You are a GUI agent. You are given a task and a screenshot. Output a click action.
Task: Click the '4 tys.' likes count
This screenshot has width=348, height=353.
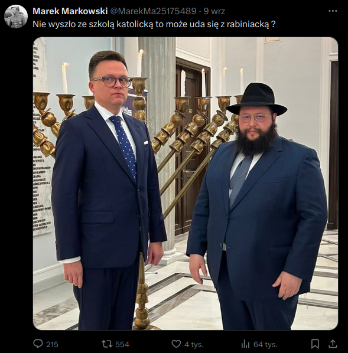click(x=194, y=344)
